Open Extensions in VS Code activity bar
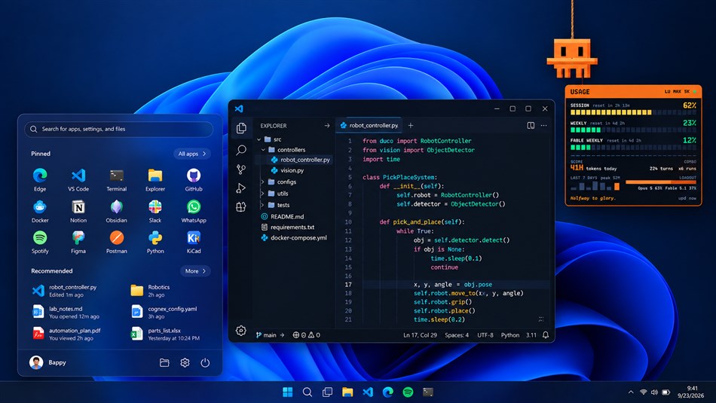Image resolution: width=716 pixels, height=403 pixels. 241,206
